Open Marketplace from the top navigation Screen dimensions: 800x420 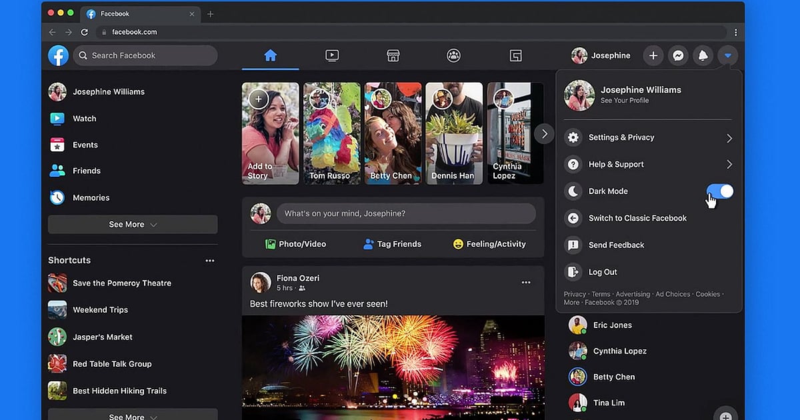point(393,55)
